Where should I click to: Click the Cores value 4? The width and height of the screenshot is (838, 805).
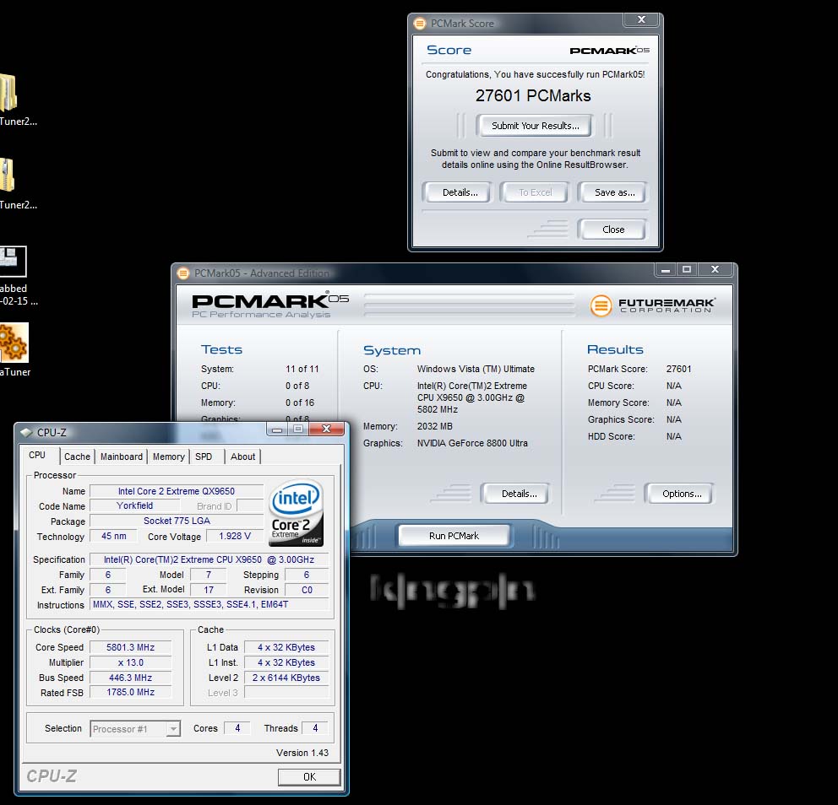tap(237, 728)
